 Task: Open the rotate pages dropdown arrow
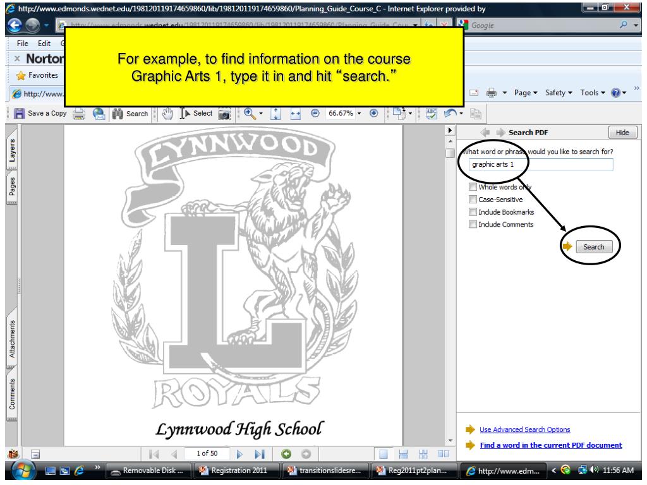tap(410, 114)
